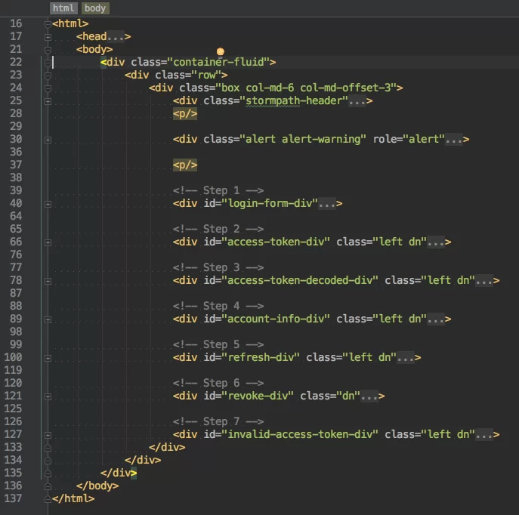Click the closing </html> tag
The image size is (519, 515).
pos(73,498)
